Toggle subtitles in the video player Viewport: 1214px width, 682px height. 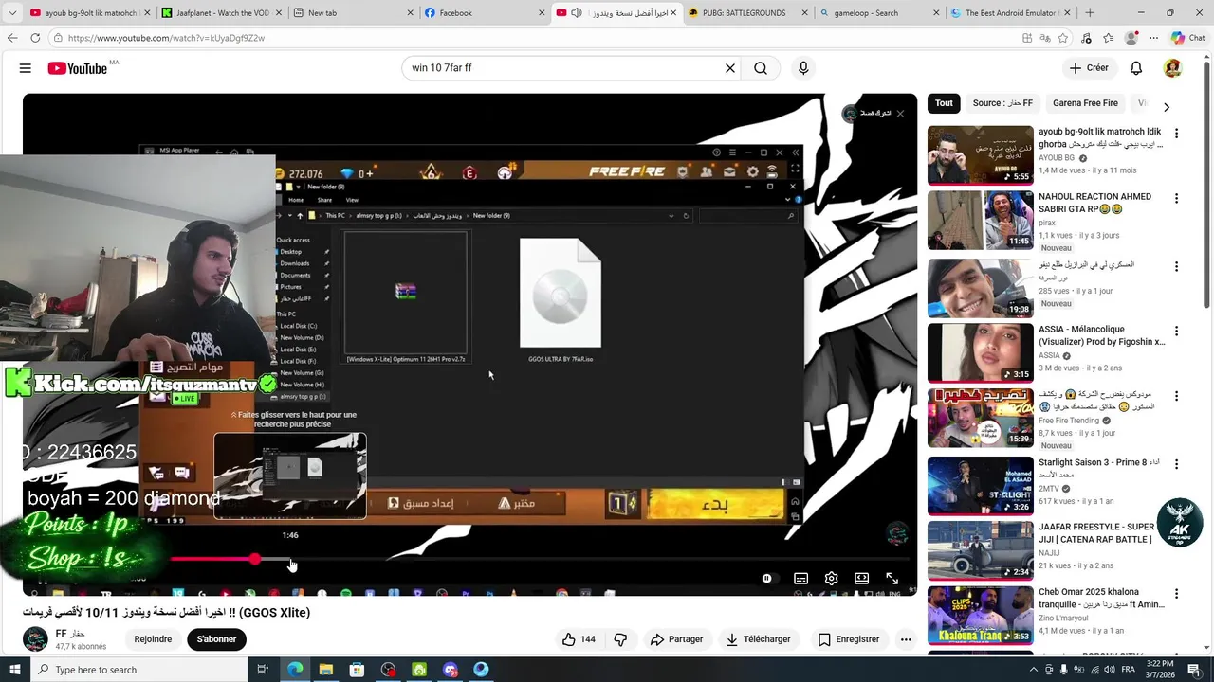pos(800,579)
